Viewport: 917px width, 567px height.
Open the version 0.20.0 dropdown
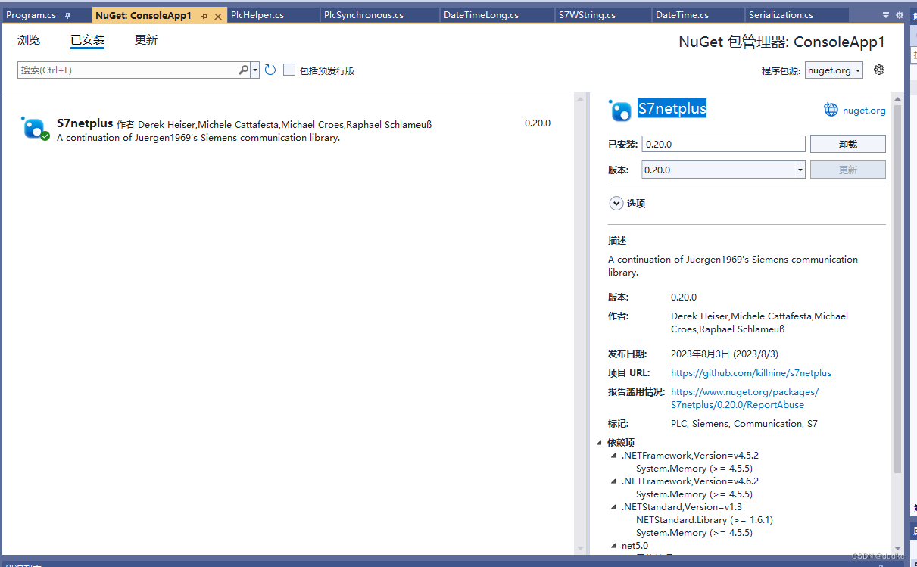[723, 170]
